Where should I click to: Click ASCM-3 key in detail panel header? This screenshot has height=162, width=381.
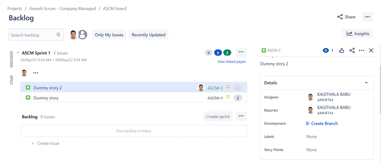coord(274,50)
